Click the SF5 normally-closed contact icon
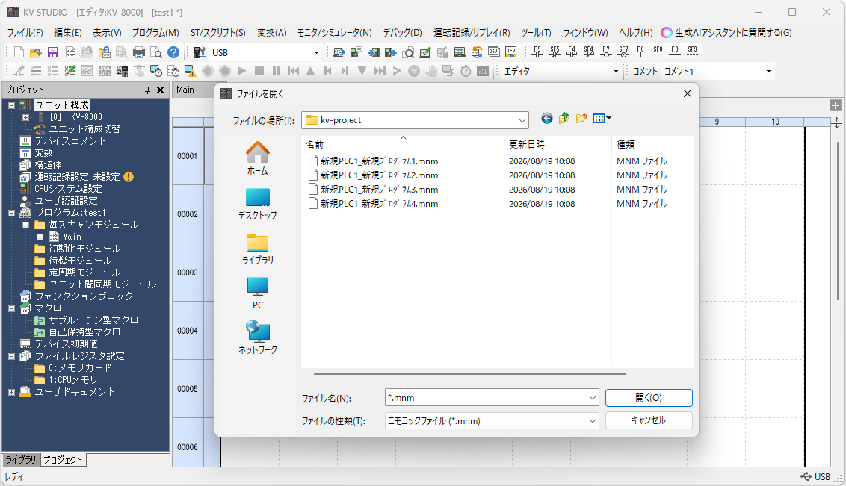The image size is (846, 486). point(555,52)
